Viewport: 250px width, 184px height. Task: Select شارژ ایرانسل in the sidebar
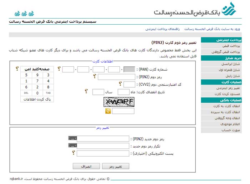coord(221,64)
